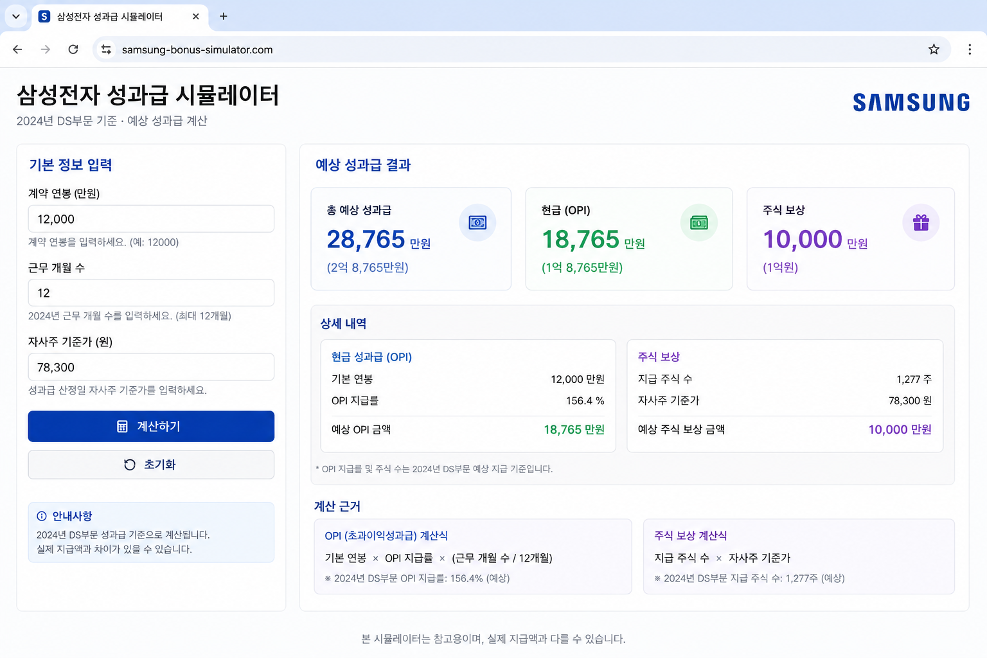Click the 28,765 만원 total value
This screenshot has height=658, width=987.
(378, 240)
